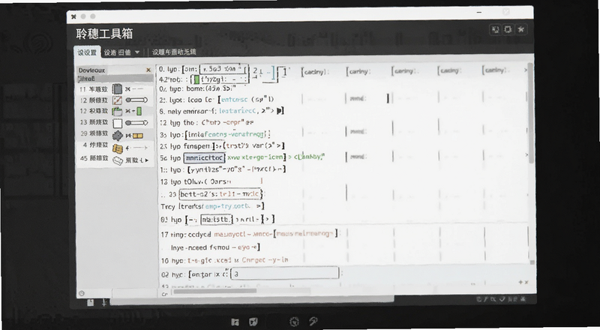This screenshot has width=600, height=330.
Task: Close the Dovieoux panel with the orange X
Action: (x=148, y=70)
